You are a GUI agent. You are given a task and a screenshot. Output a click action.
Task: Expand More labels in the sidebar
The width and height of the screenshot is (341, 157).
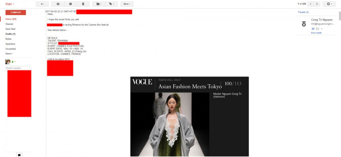(9, 54)
